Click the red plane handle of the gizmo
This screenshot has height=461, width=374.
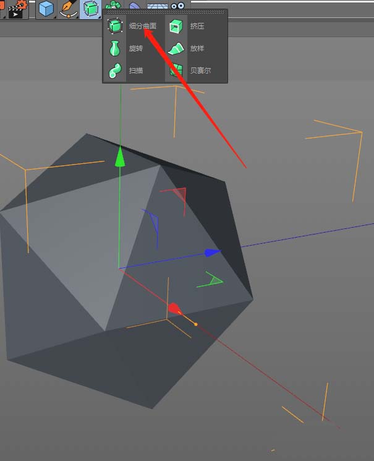(180, 195)
